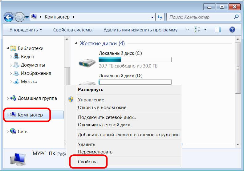This screenshot has height=171, width=244.
Task: Click file list scrollbar down arrow
Action: (238, 145)
